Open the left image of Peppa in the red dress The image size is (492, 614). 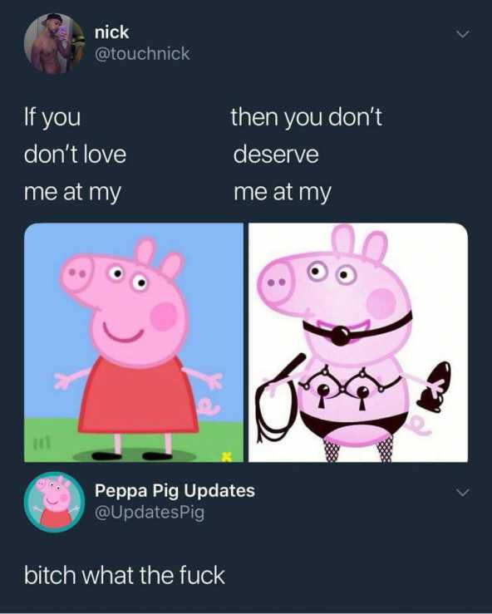[x=134, y=342]
